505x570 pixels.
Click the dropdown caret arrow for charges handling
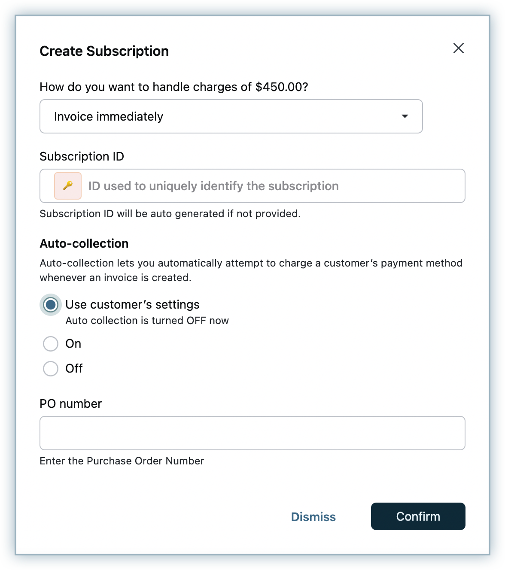405,116
